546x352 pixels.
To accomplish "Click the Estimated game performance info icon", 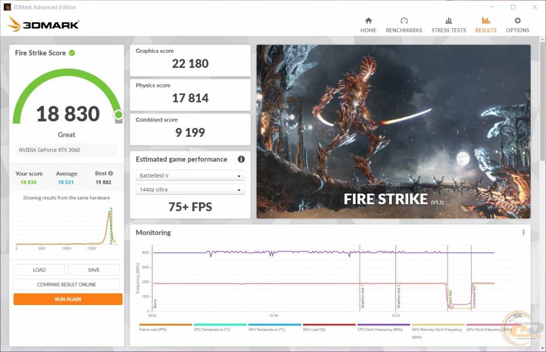I will click(241, 159).
